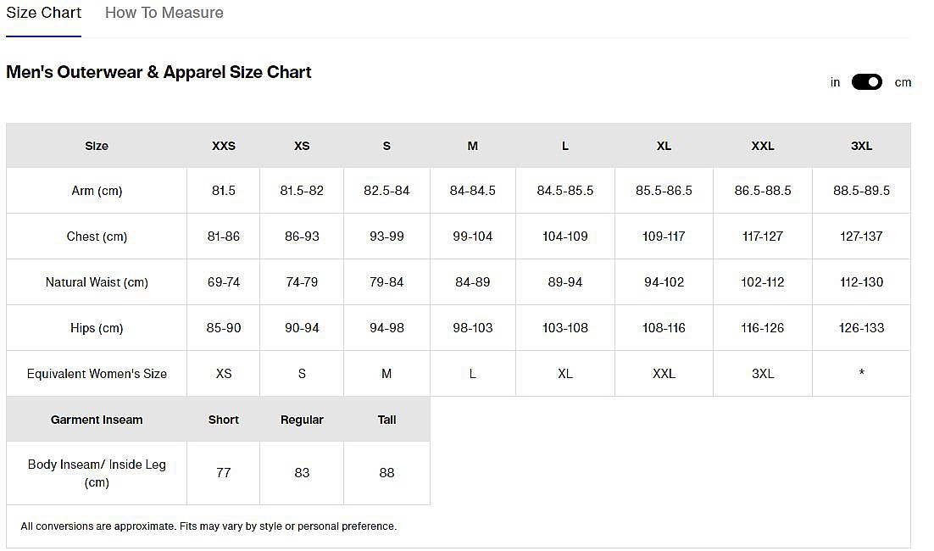
Task: Click the Men's Outerwear & Apparel heading
Action: tap(158, 72)
